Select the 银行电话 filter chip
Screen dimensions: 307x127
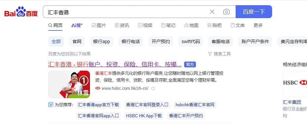tap(131, 41)
